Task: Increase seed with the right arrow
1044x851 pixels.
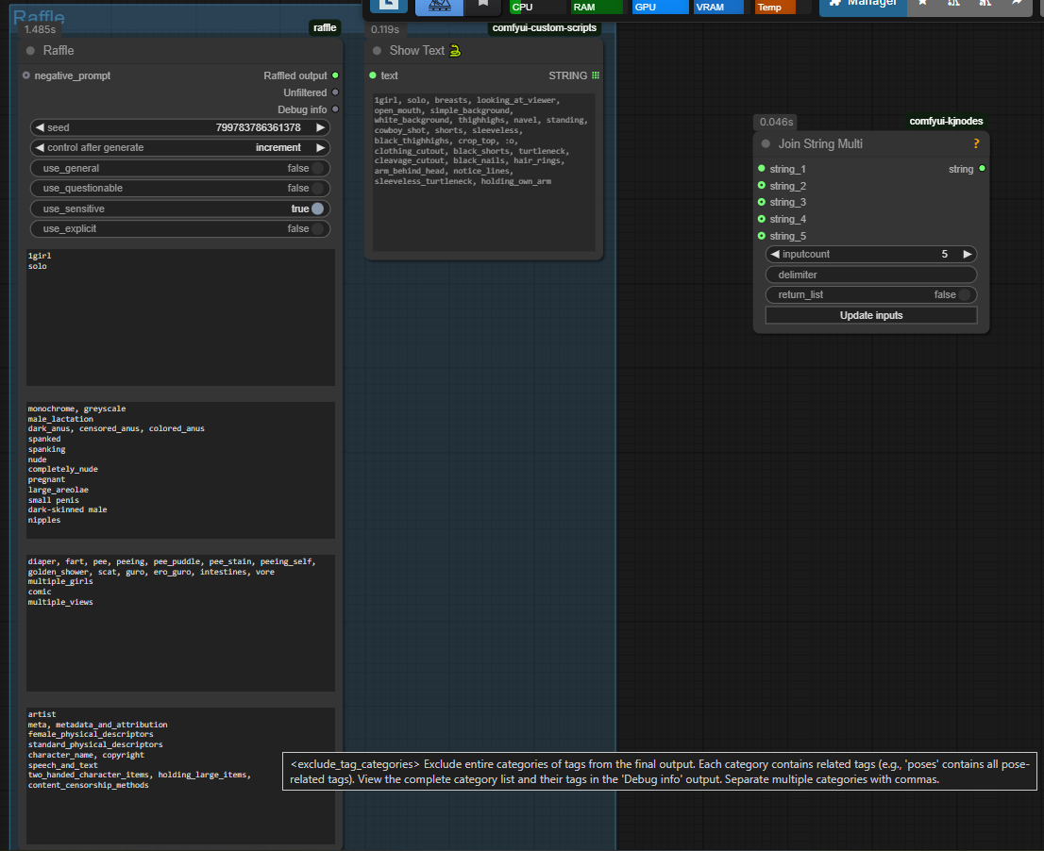Action: click(x=321, y=127)
